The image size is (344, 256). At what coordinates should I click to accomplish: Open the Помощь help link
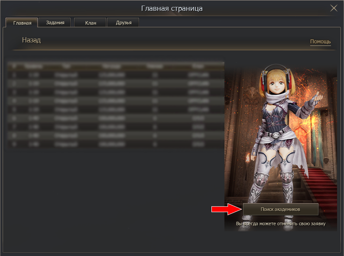(x=320, y=42)
